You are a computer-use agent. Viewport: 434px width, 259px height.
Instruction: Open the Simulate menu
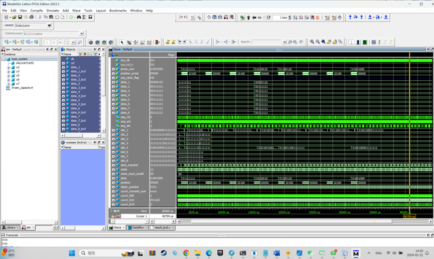[x=53, y=11]
